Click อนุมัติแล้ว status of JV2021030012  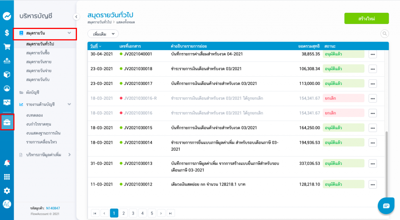point(343,184)
